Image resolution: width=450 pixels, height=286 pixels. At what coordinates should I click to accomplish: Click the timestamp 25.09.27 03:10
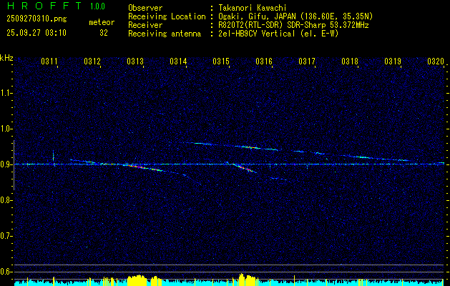tap(36, 32)
